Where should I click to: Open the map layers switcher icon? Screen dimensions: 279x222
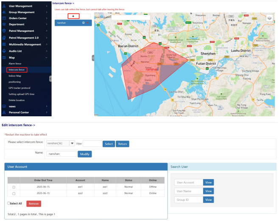(269, 18)
